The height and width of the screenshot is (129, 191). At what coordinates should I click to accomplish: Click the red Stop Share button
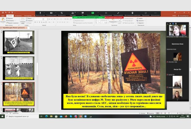coord(114,18)
